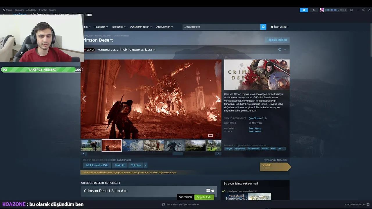The height and width of the screenshot is (209, 372).
Task: Open Kuyruğunuzu özelleştirin link
Action: pyautogui.click(x=275, y=160)
